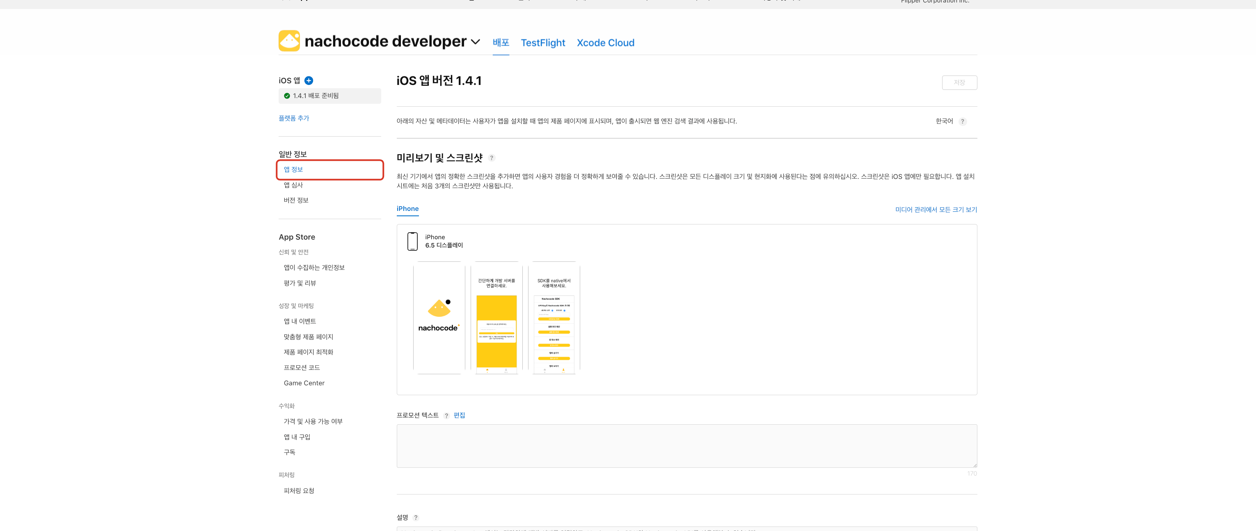Expand the nachocode developer app dropdown chevron
Screen dimensions: 1256x531
[476, 42]
